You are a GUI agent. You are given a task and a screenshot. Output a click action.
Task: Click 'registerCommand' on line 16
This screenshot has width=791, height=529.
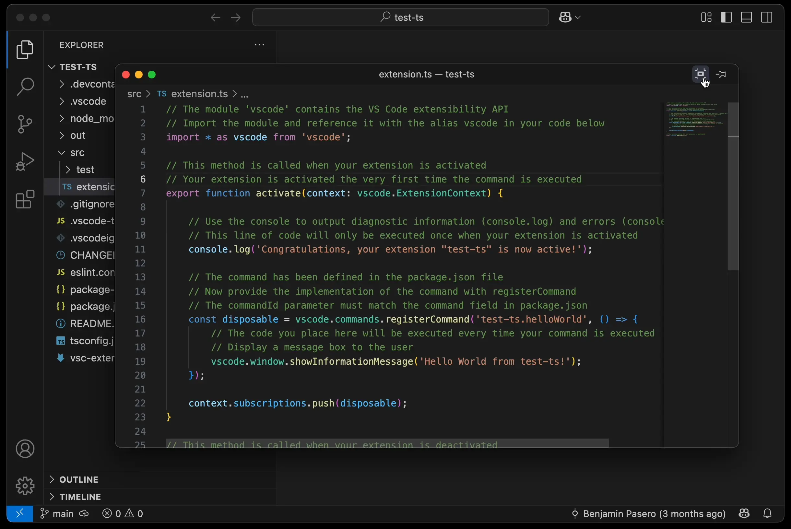(x=427, y=319)
